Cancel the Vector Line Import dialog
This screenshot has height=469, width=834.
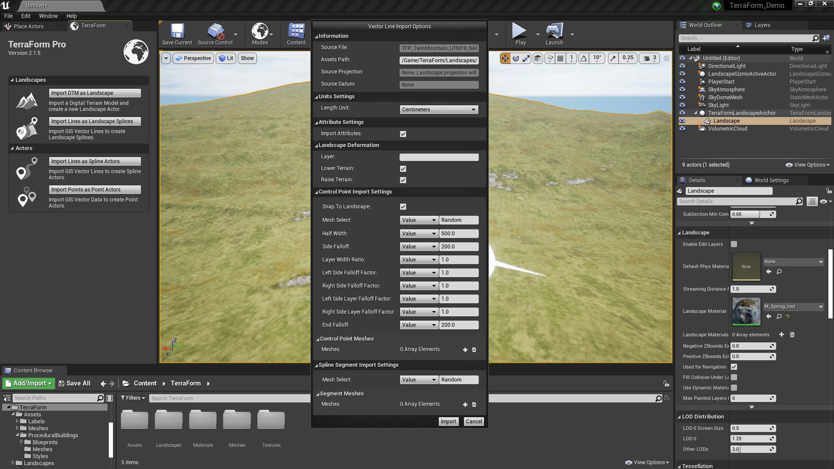point(474,421)
